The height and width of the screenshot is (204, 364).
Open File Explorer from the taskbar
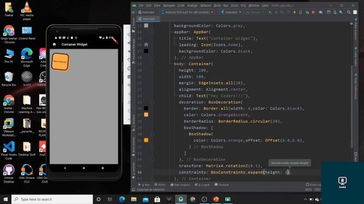(134, 199)
